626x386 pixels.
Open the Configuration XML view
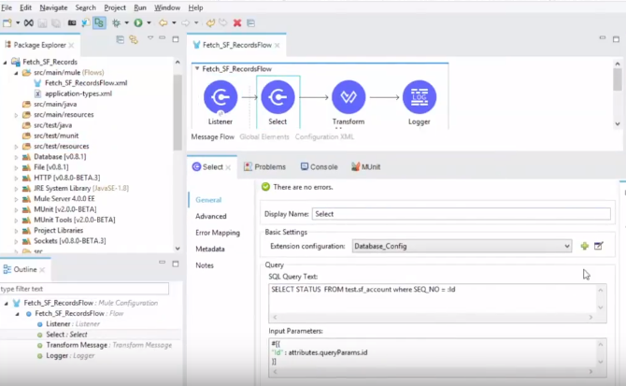coord(325,136)
